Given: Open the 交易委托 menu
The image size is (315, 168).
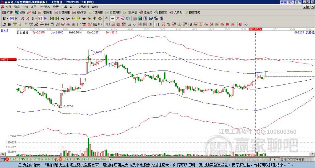Looking at the screenshot, I should [84, 7].
